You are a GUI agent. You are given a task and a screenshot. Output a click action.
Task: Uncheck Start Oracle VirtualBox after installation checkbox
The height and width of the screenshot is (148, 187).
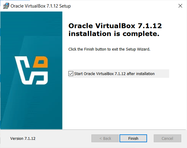[71, 74]
